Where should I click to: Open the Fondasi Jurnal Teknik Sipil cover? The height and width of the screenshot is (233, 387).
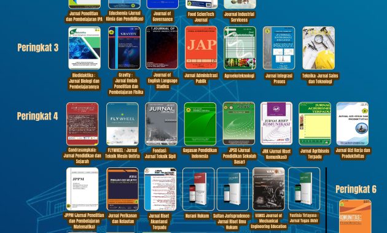click(161, 124)
